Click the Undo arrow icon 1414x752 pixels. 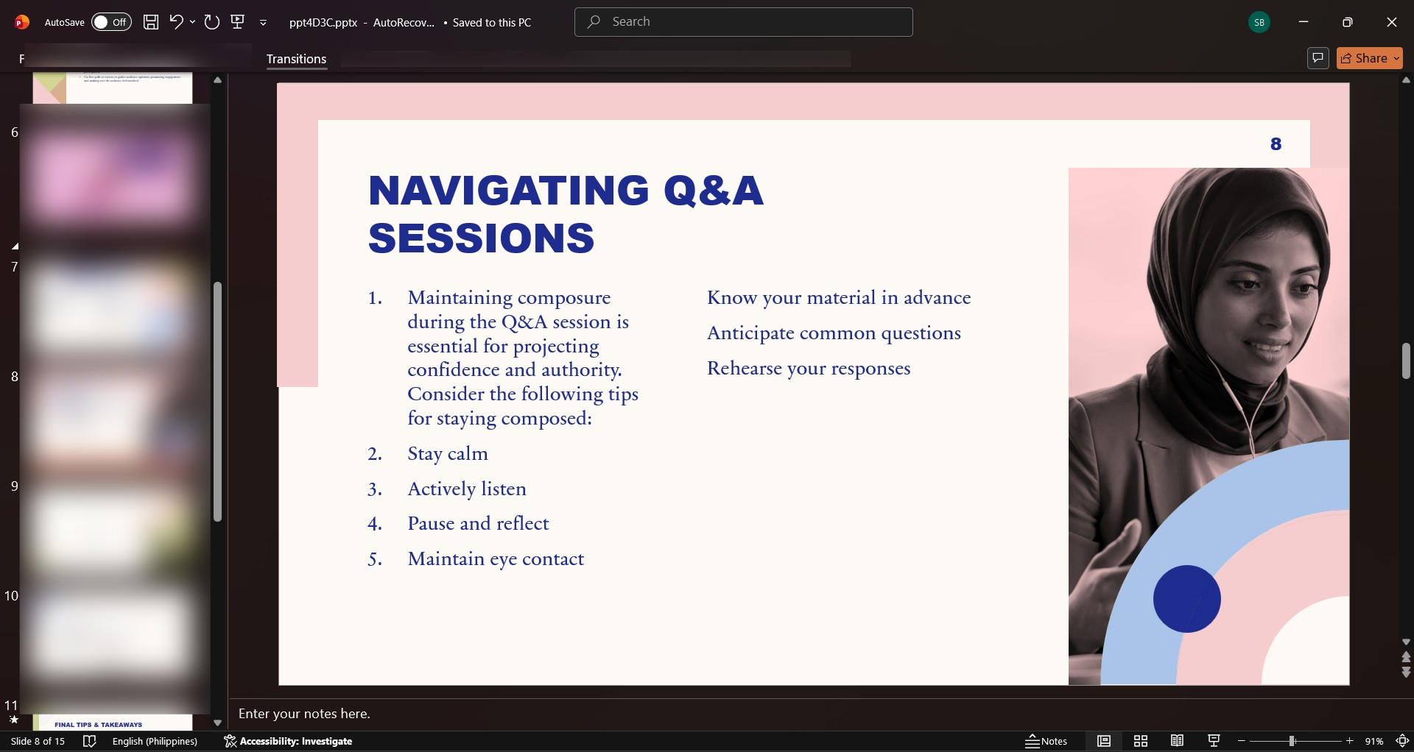pos(176,22)
